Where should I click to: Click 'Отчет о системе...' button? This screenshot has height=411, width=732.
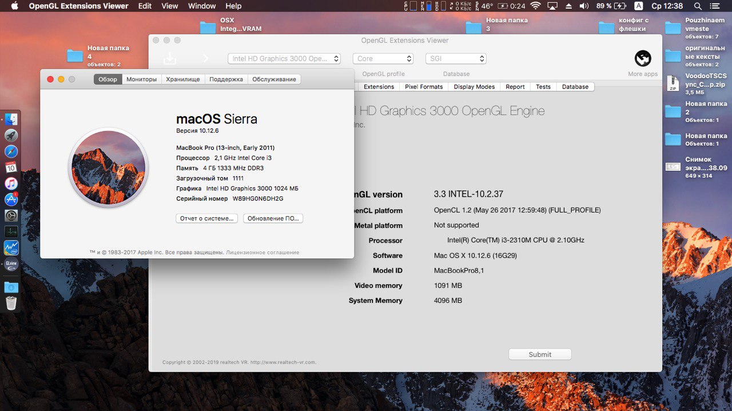click(206, 218)
